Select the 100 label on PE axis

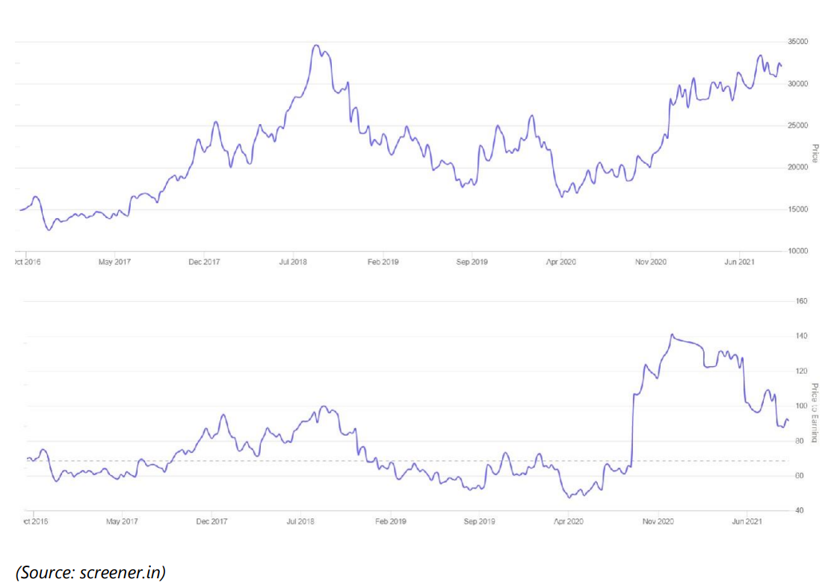797,406
